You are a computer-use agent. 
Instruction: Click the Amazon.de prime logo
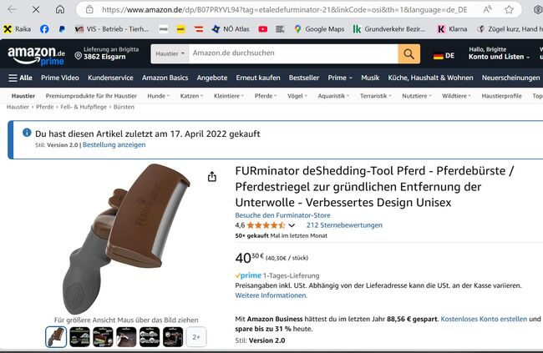(37, 55)
